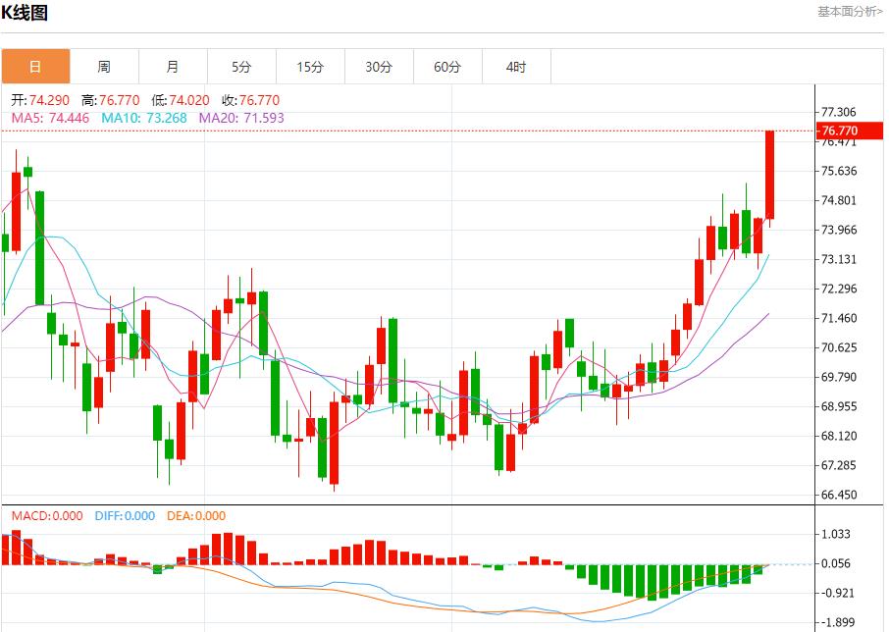Click the DIFF value label
889x632 pixels.
pyautogui.click(x=125, y=516)
